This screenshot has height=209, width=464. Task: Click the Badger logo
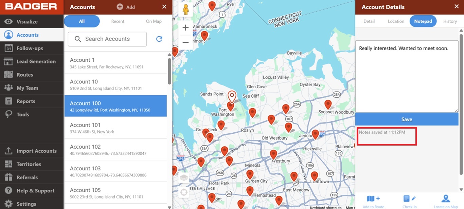click(31, 6)
